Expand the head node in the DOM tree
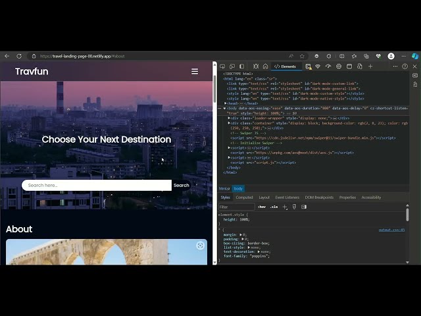421x316 pixels. (x=225, y=103)
